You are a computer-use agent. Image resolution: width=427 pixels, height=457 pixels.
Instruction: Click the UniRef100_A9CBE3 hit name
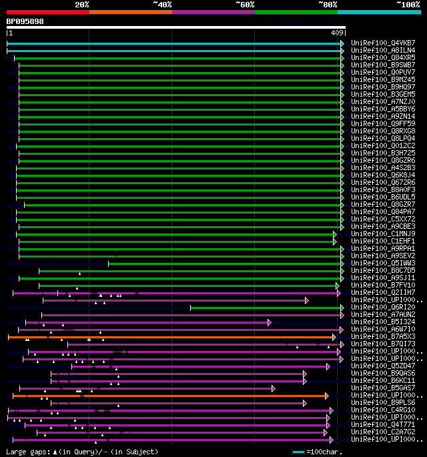click(x=383, y=226)
